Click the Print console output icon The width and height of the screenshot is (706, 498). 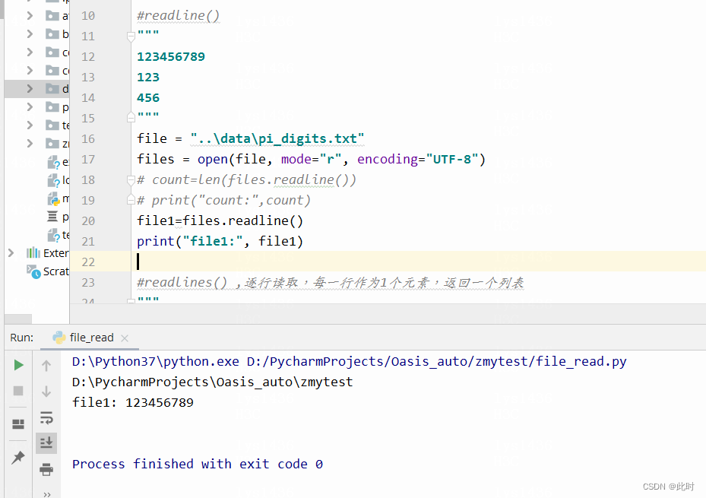tap(46, 469)
